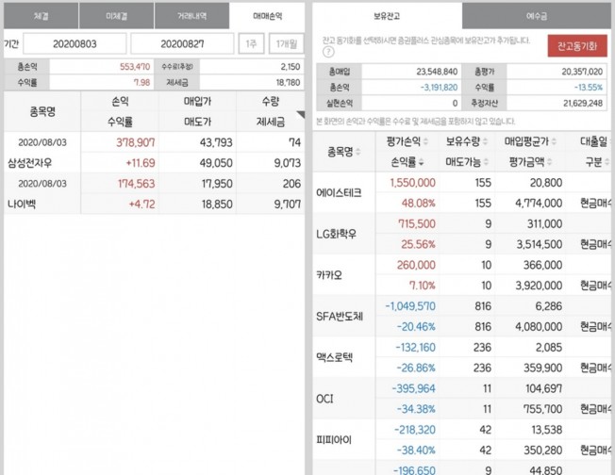Click return rate +11.69
Screen dimensions: 615x475
click(x=141, y=163)
